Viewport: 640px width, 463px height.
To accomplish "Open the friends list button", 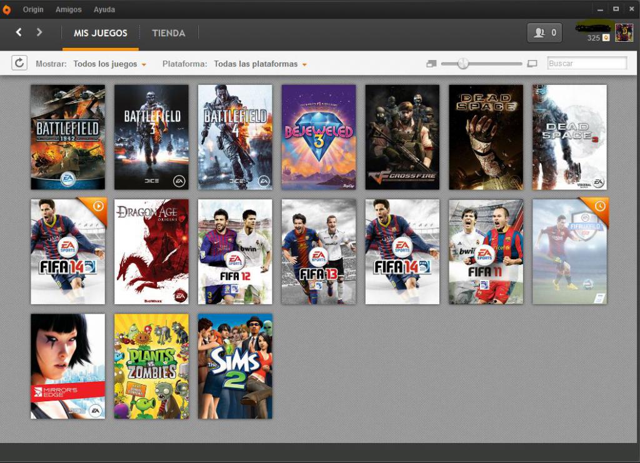I will (x=544, y=32).
